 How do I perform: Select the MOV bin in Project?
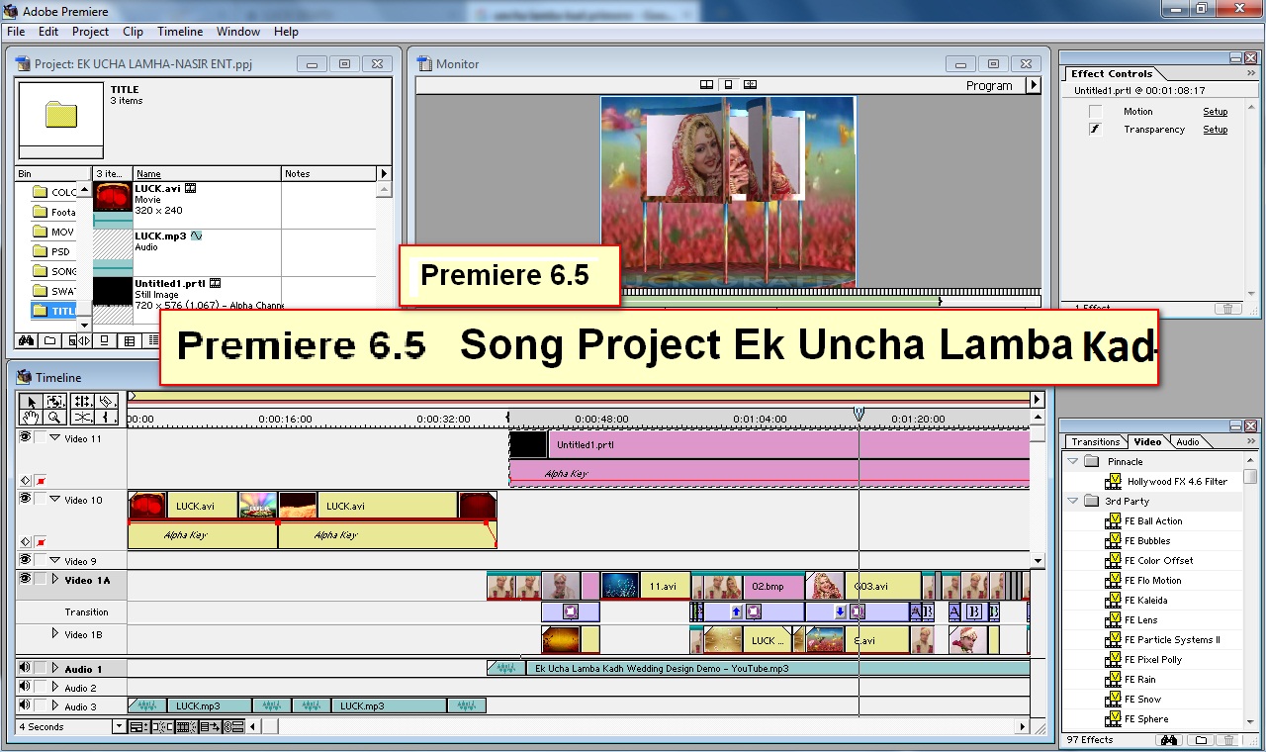[53, 232]
